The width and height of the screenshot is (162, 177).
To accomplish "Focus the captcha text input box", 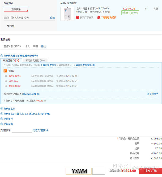I will [x=99, y=171].
